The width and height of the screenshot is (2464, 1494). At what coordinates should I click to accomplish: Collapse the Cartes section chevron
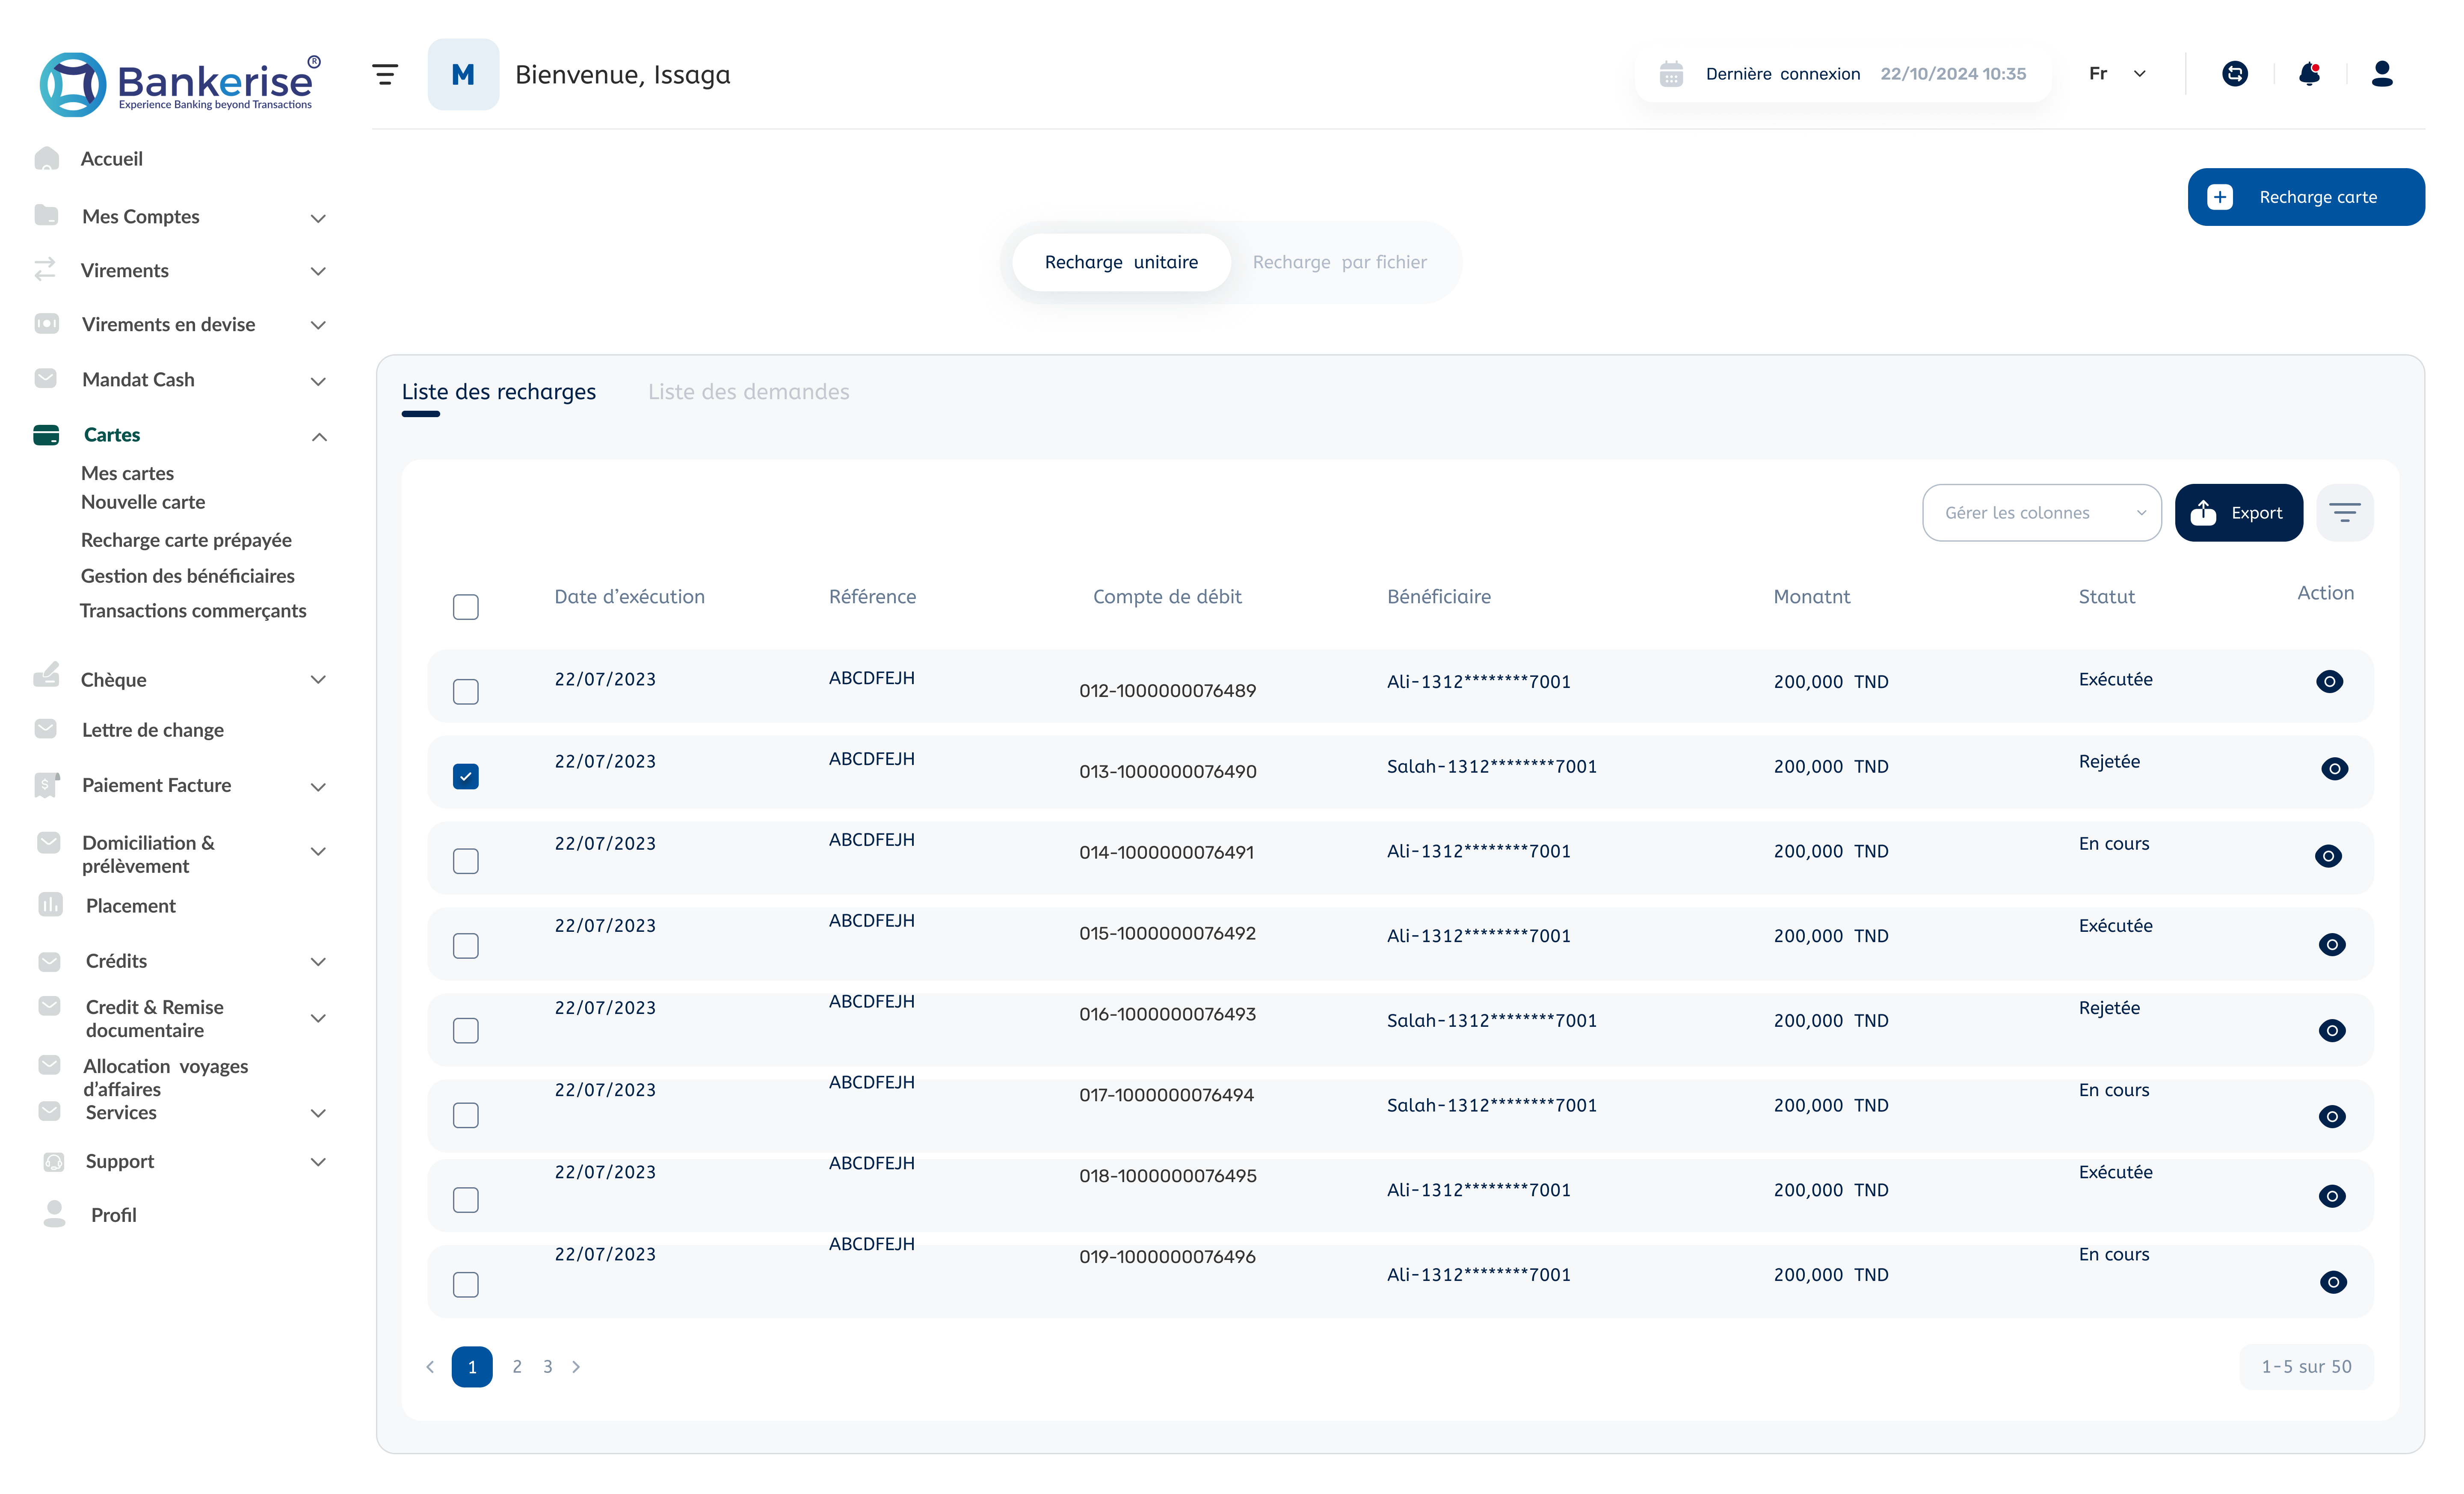[319, 437]
